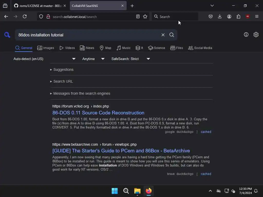Screen dimensions: 263x197
Task: Open more options for BetaArchive result
Action: 197,174
